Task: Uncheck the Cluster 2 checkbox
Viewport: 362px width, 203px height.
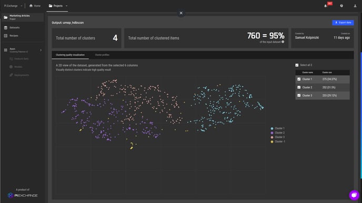Action: click(299, 87)
